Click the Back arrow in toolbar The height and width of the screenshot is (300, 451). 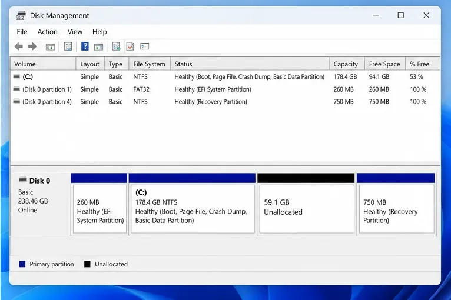click(19, 46)
